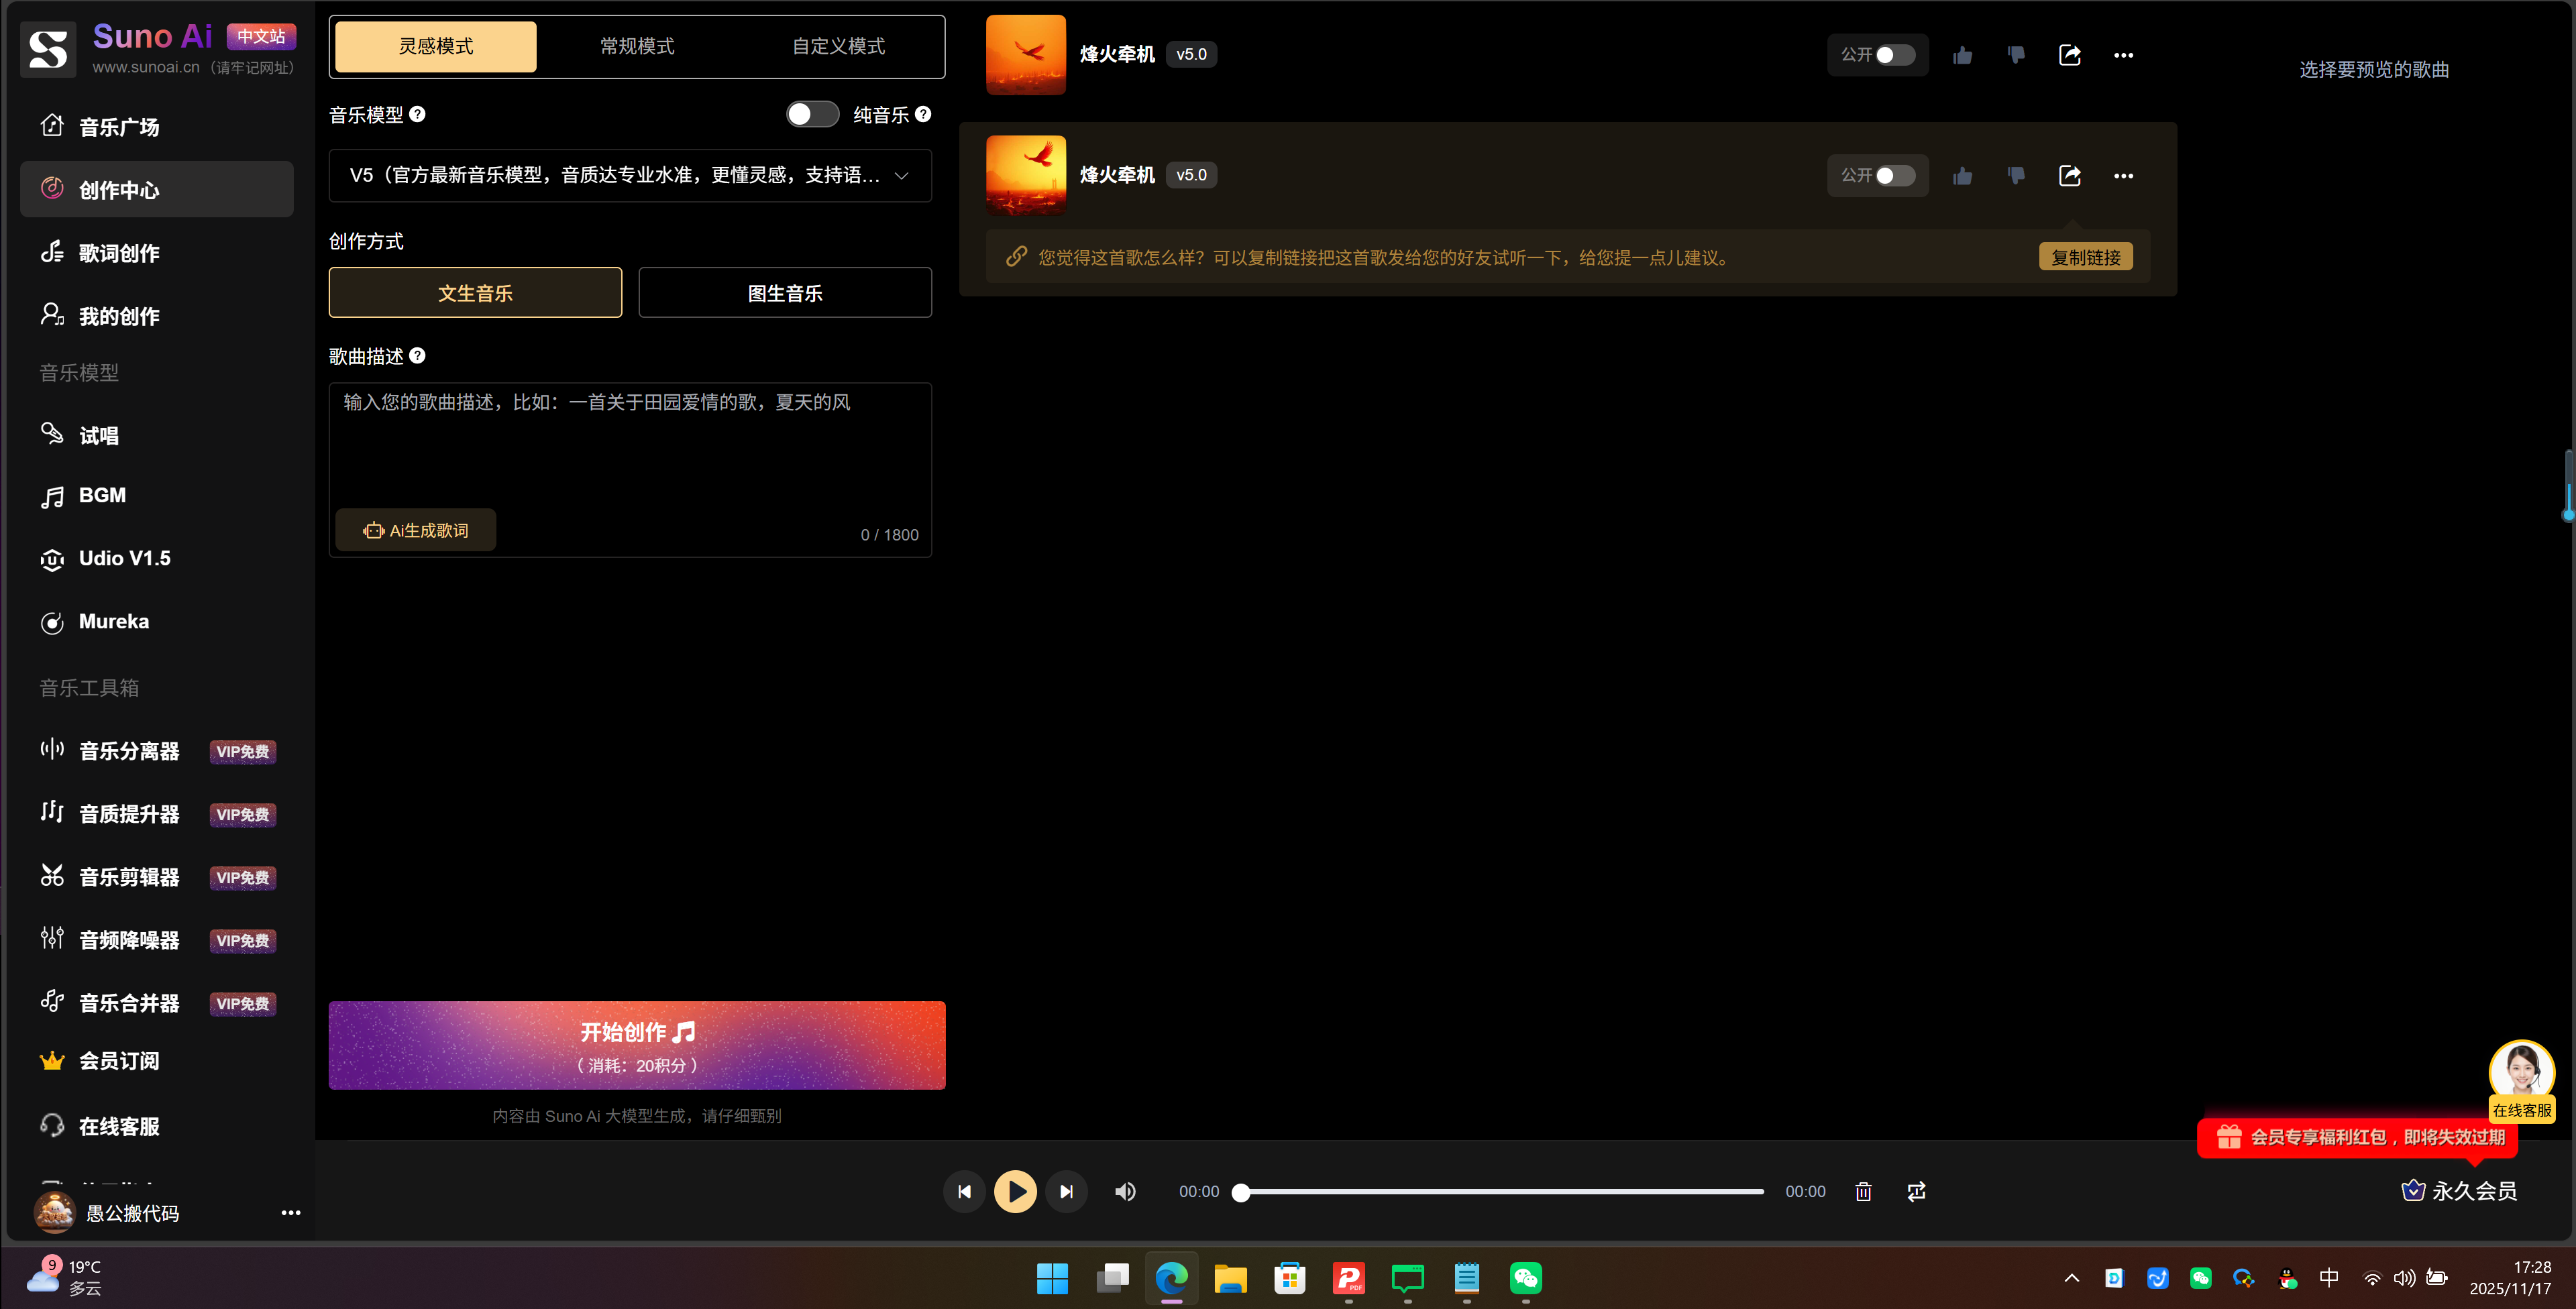2576x1309 pixels.
Task: Click the playback progress slider track
Action: (1500, 1191)
